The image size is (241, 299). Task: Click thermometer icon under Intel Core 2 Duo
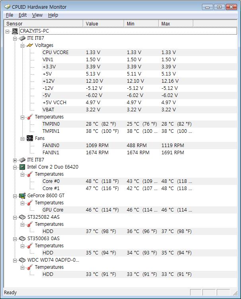point(30,174)
